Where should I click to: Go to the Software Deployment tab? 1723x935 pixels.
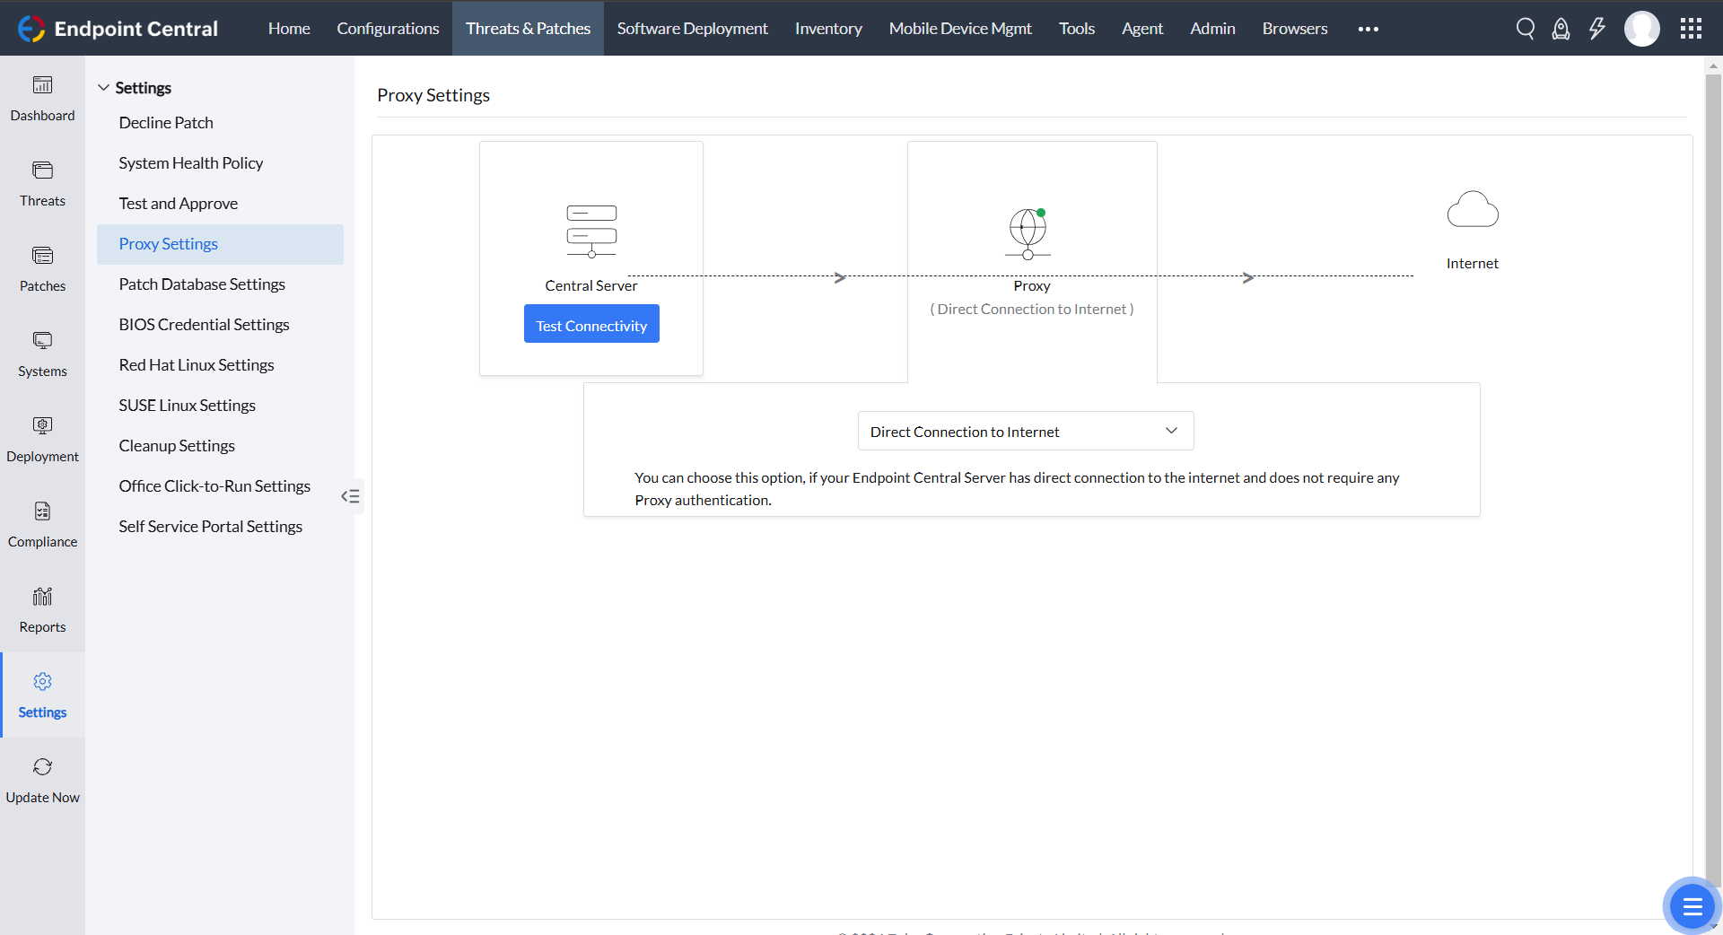pos(693,29)
